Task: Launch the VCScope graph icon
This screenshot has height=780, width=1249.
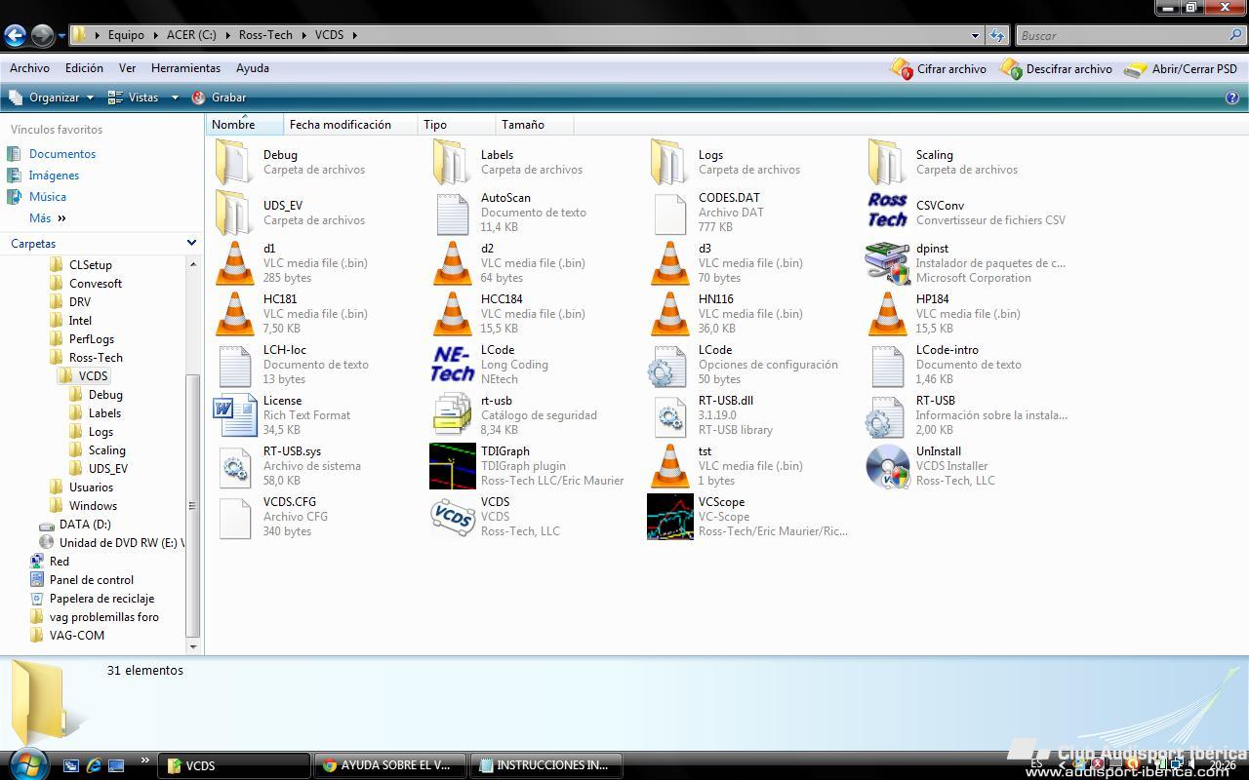Action: coord(669,516)
